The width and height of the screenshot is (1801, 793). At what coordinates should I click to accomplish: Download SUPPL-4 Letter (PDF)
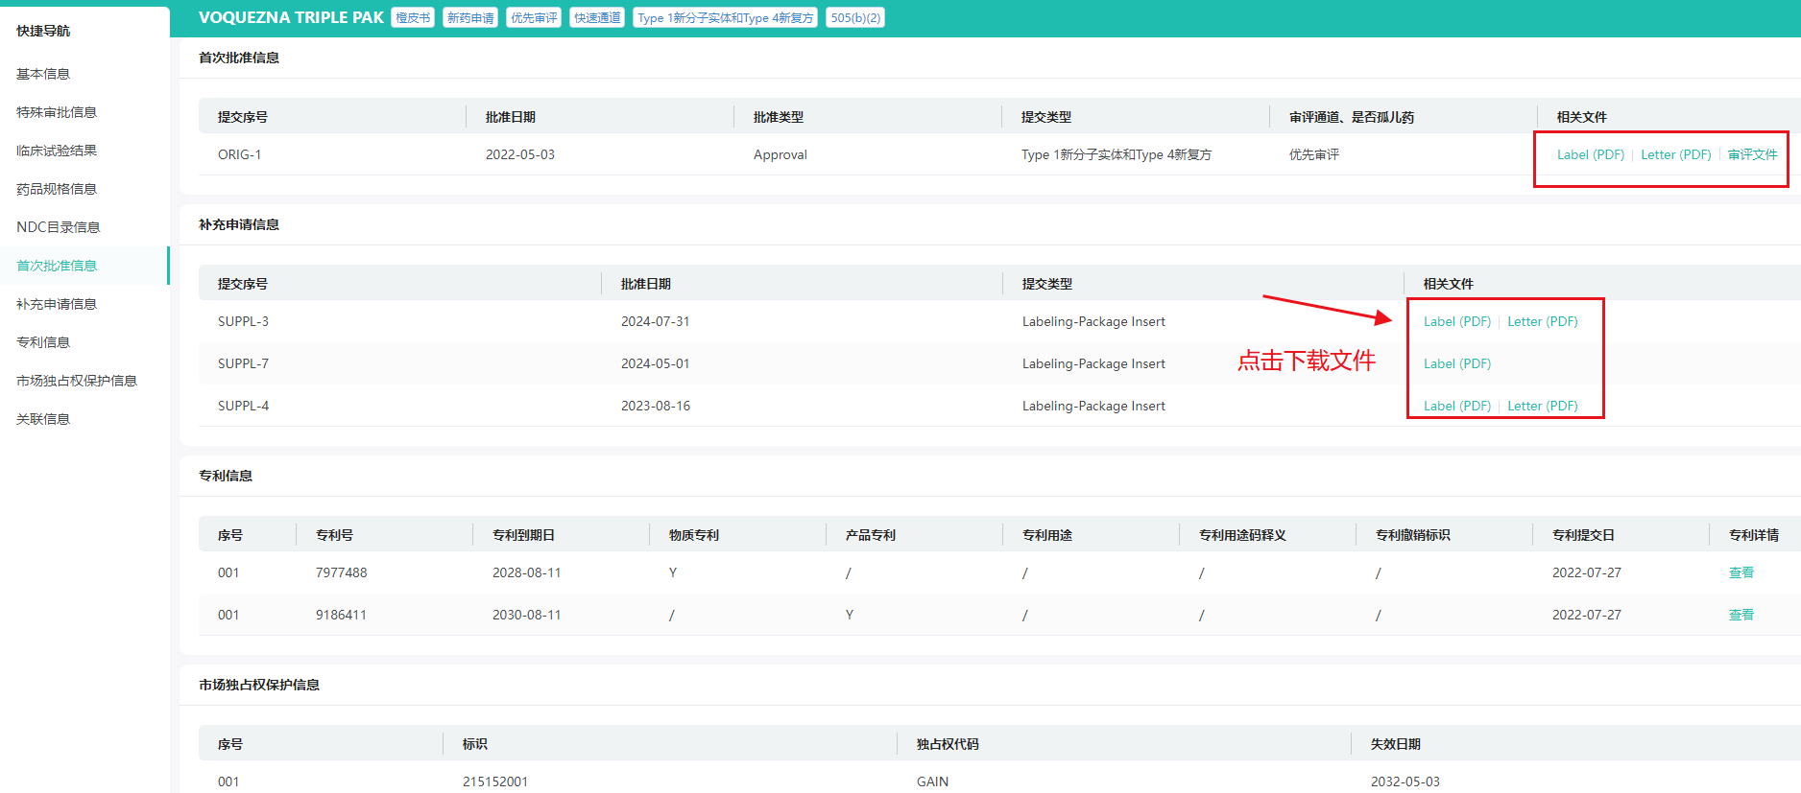[1543, 406]
